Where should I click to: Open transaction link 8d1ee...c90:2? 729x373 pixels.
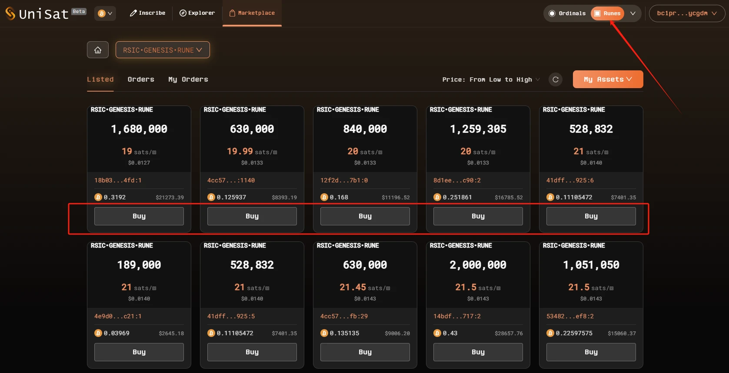pos(457,180)
